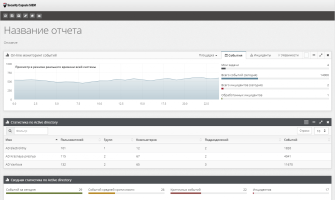
Task: Switch to the Уязвимости tab
Action: pyautogui.click(x=288, y=55)
